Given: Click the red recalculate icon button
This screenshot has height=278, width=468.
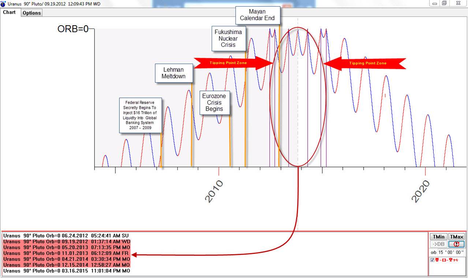Looking at the screenshot, I should [456, 244].
